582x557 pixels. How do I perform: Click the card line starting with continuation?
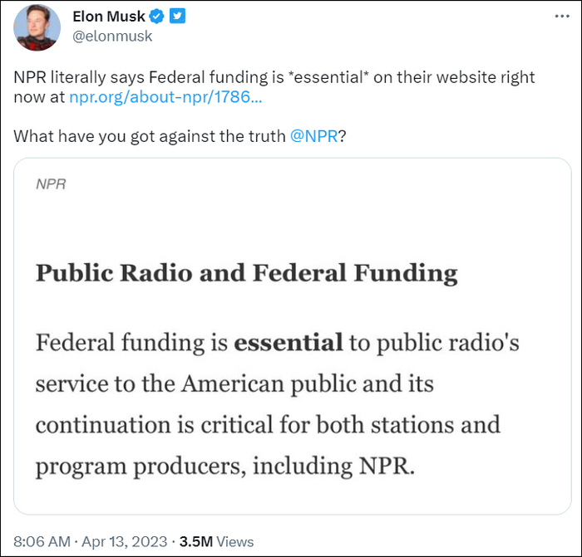coord(268,424)
